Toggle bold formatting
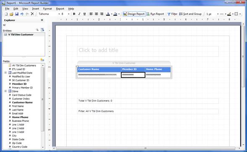247x152 pixels. click(x=74, y=14)
